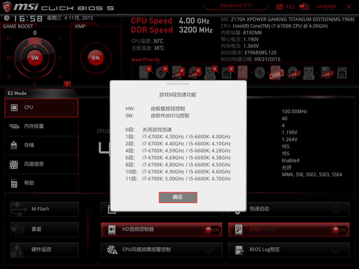The width and height of the screenshot is (359, 269).
Task: Open 硬件监控 hardware monitor
Action: (44, 250)
